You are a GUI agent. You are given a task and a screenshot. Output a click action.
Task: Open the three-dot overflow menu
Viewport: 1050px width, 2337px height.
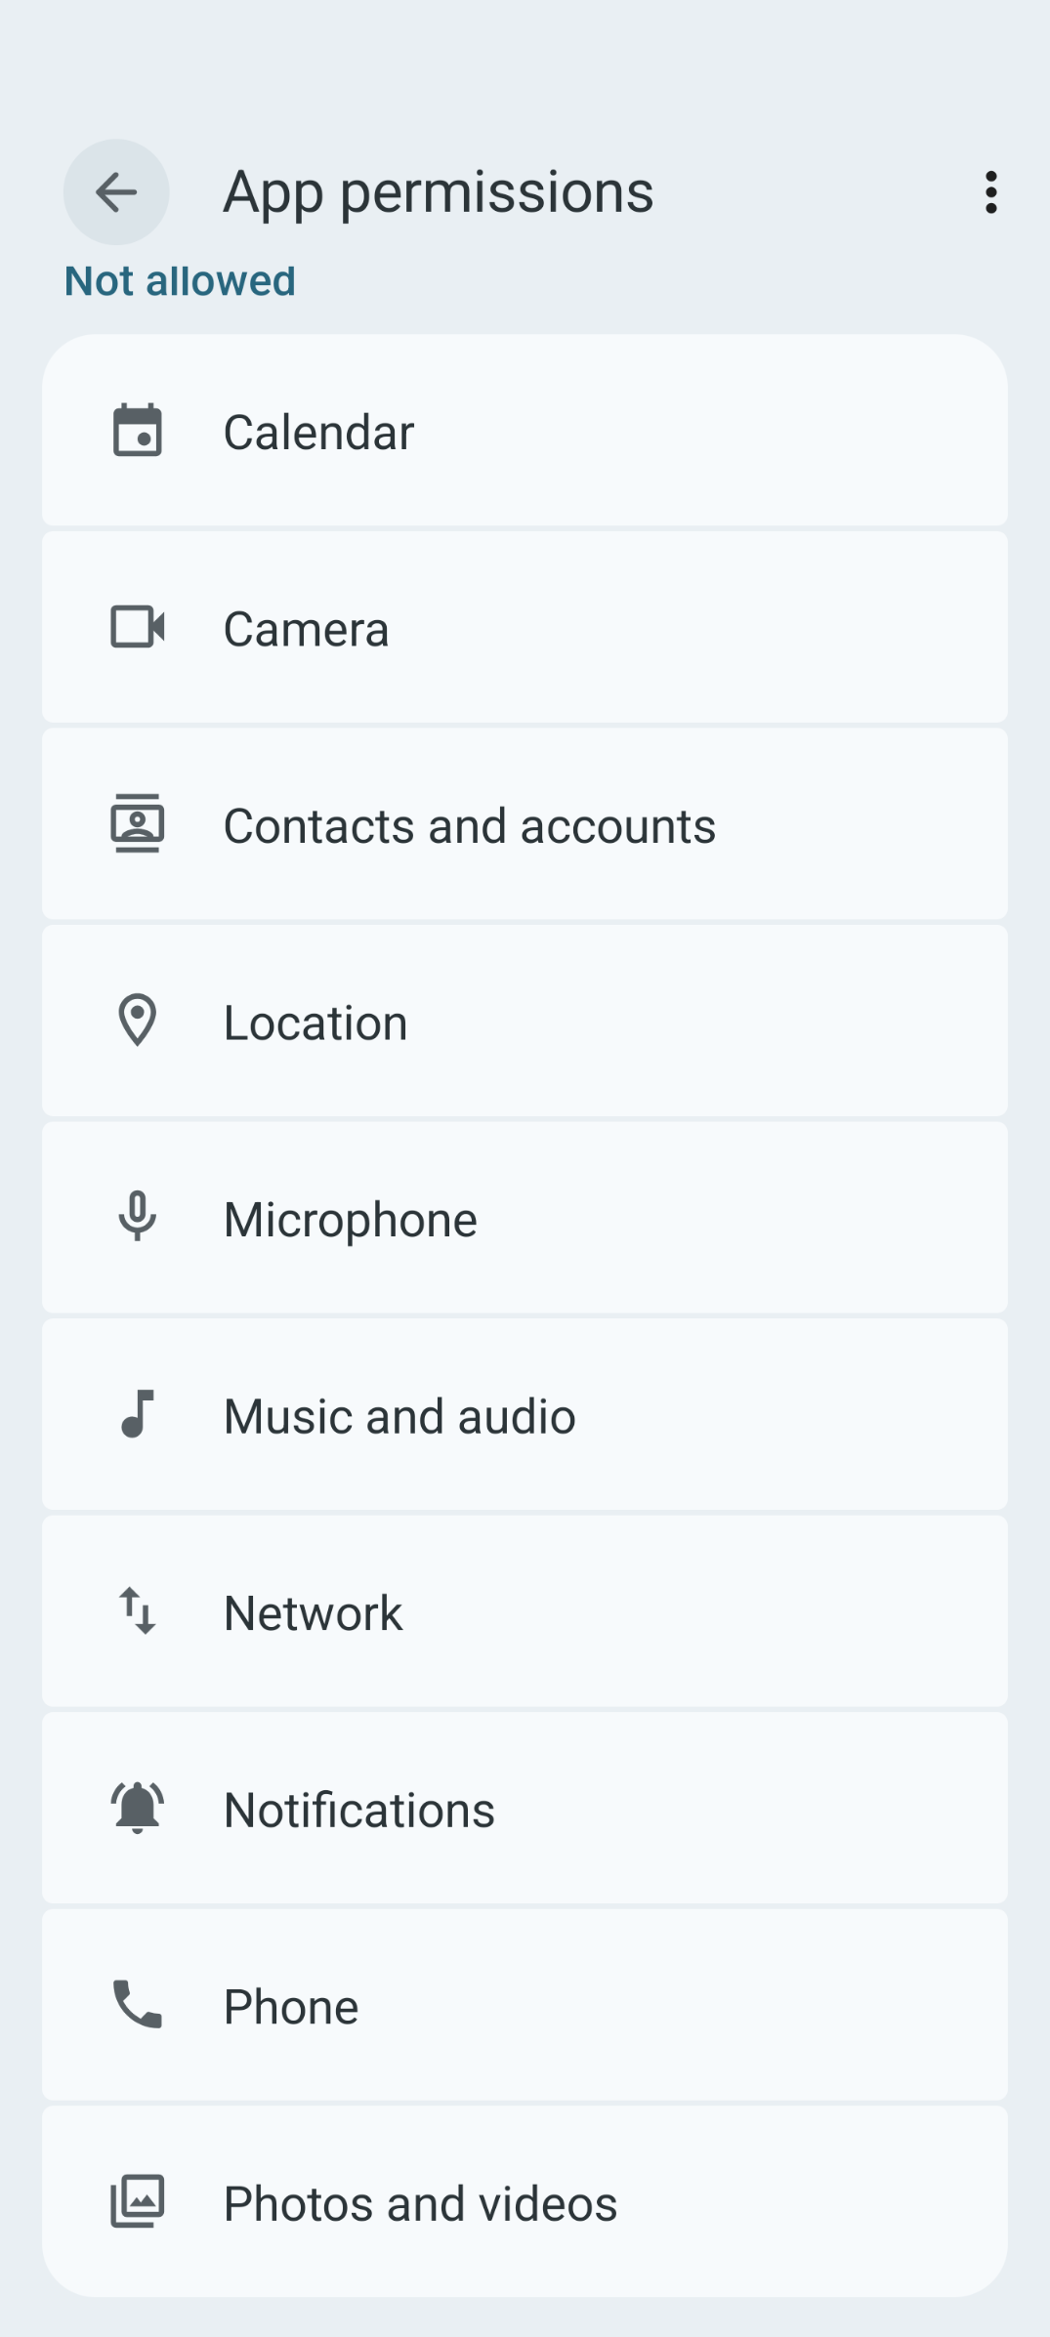click(990, 192)
